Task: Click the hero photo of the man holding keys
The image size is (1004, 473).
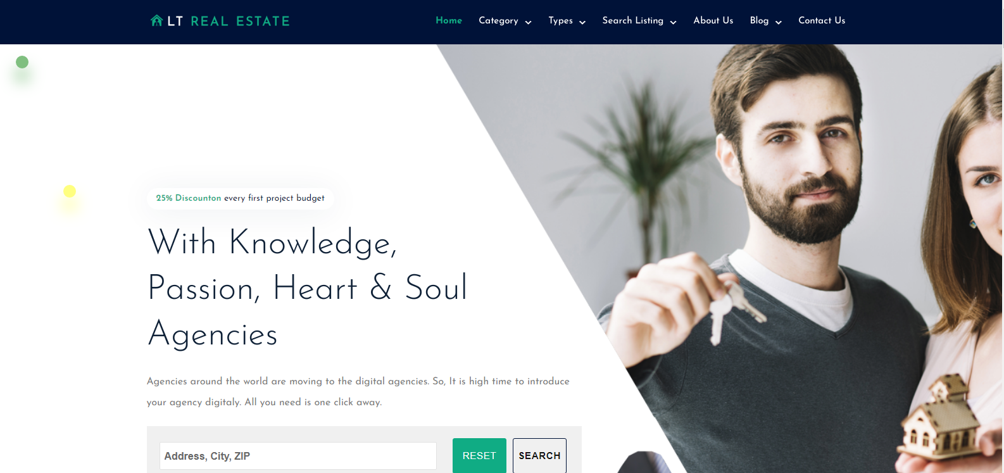Action: click(760, 253)
